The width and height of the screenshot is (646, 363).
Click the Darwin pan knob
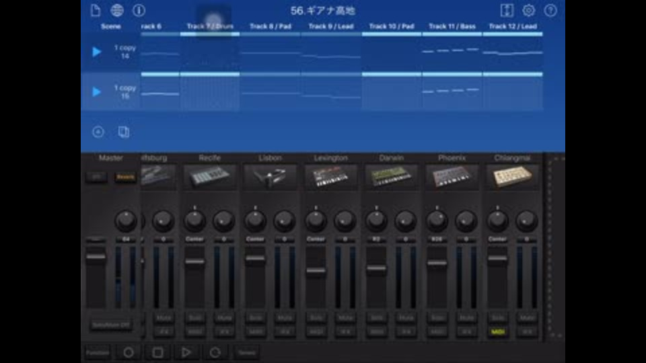(376, 221)
